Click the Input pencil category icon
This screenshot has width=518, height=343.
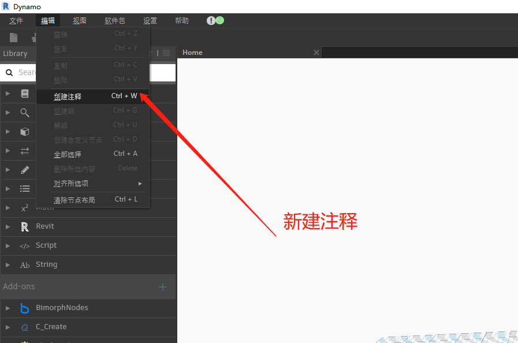[x=25, y=170]
